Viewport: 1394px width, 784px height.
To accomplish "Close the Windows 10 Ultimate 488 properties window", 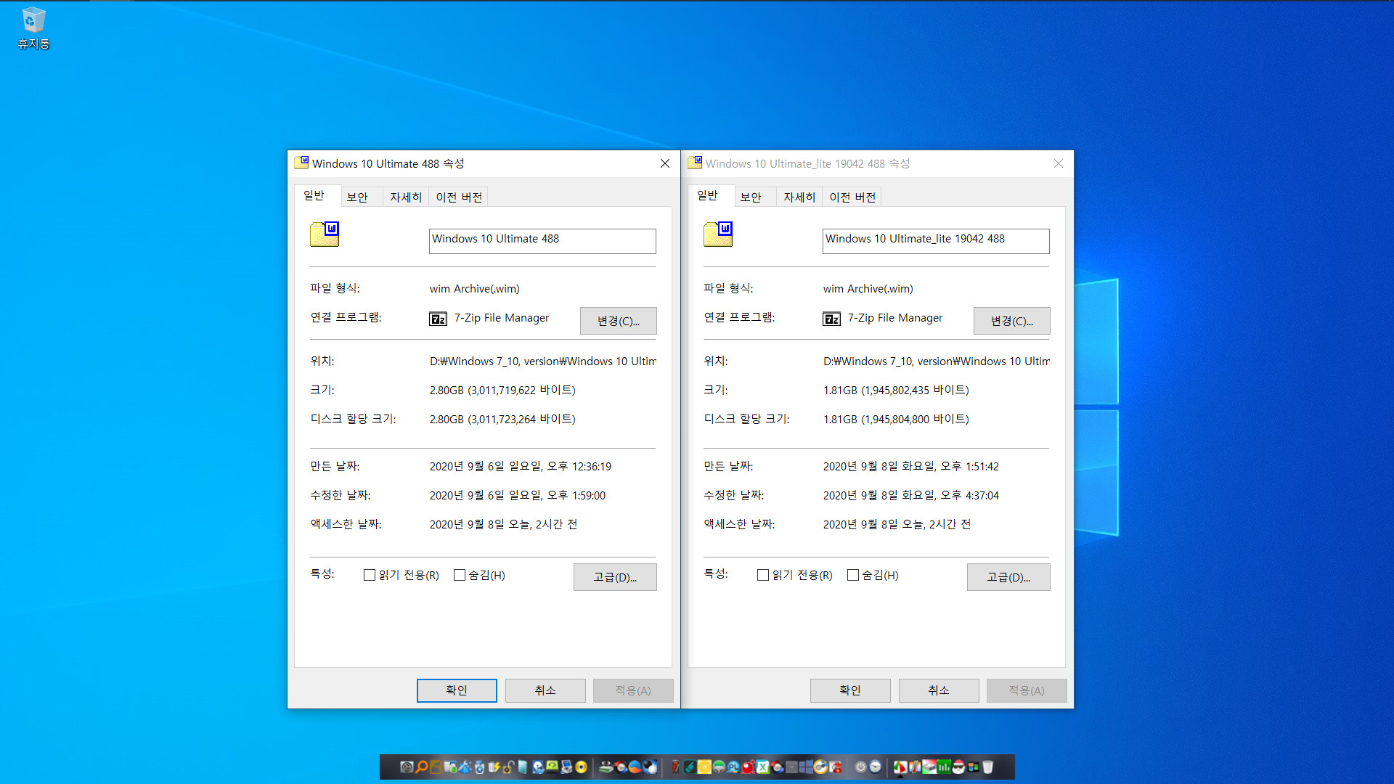I will [x=665, y=163].
